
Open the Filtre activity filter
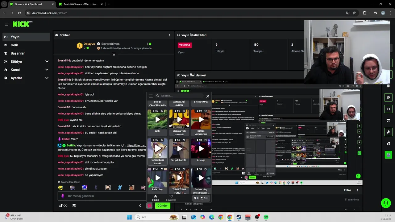347,190
